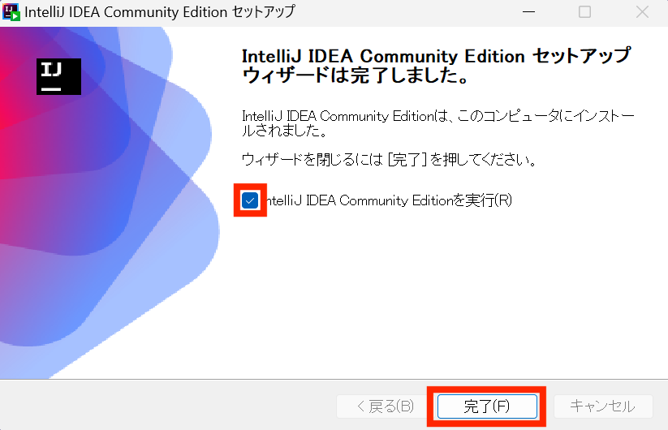Finish setup with the 完了(F) button
The width and height of the screenshot is (668, 430).
487,406
